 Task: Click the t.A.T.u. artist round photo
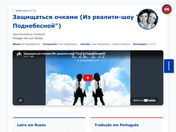(x=147, y=19)
